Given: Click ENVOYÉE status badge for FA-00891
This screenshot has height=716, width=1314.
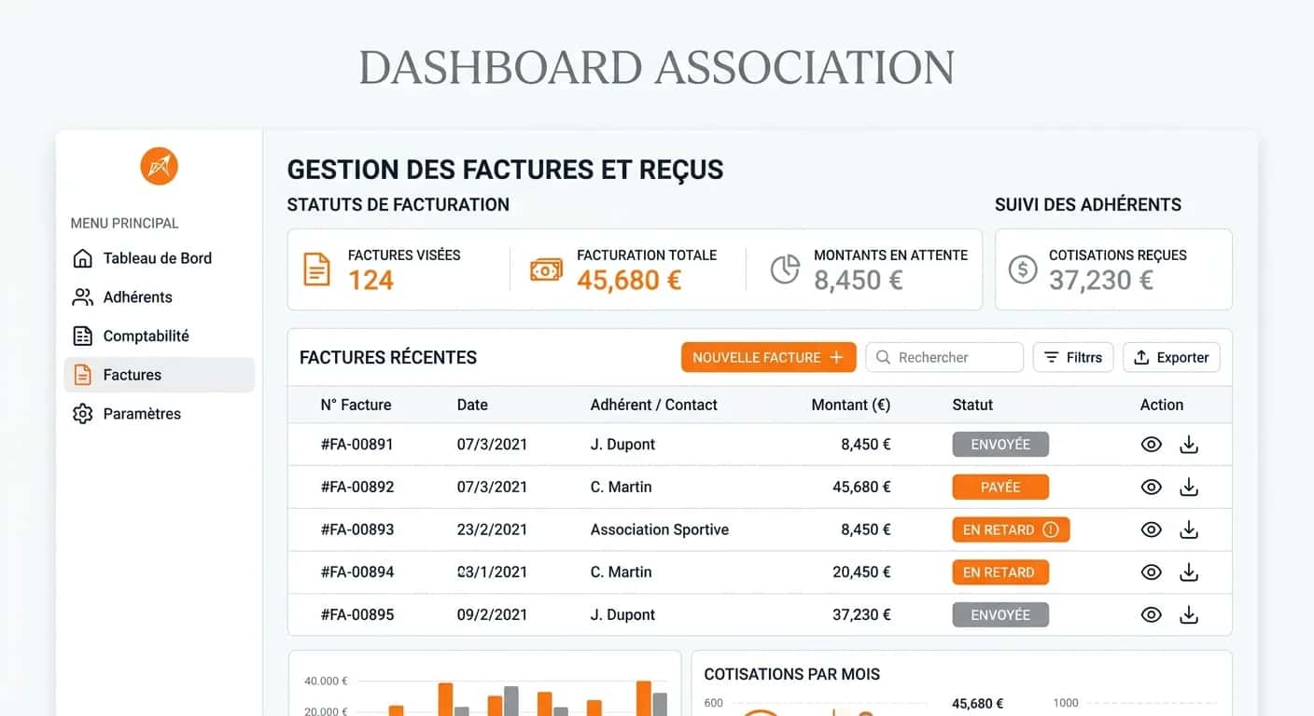Looking at the screenshot, I should point(1000,445).
